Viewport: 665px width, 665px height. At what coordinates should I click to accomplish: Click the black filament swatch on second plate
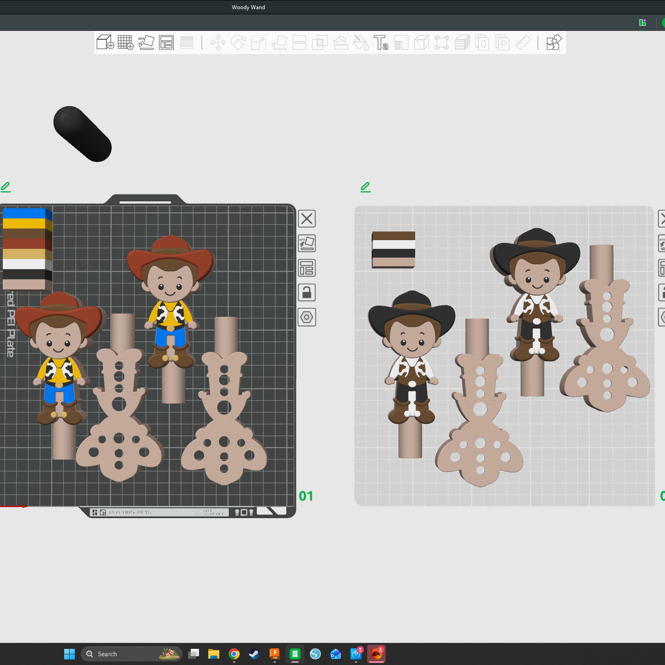pyautogui.click(x=393, y=253)
